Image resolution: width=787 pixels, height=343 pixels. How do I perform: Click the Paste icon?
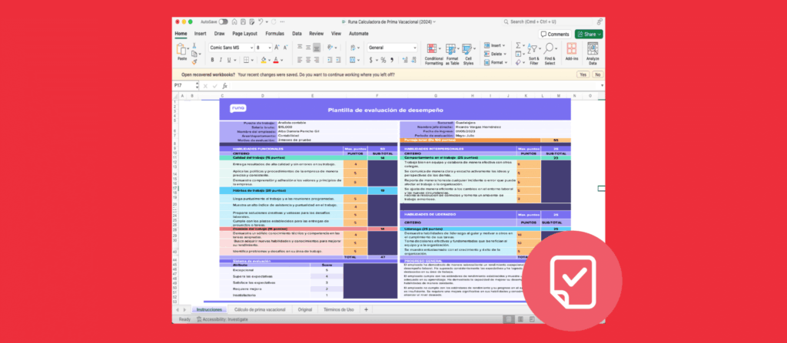click(x=182, y=51)
